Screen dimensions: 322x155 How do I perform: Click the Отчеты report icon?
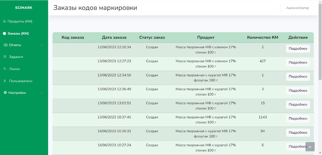(x=5, y=45)
